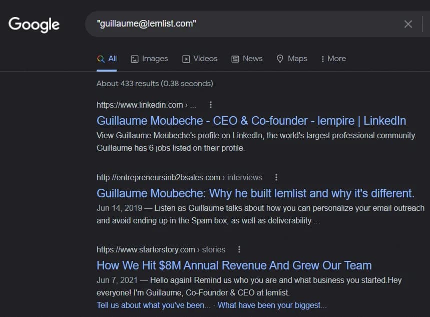Click the Images tab icon
Image resolution: width=430 pixels, height=317 pixels.
click(x=134, y=59)
